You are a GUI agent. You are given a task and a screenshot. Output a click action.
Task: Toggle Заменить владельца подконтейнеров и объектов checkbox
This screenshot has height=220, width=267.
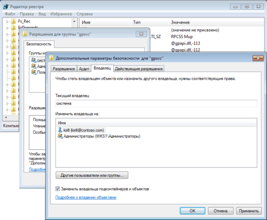point(58,189)
